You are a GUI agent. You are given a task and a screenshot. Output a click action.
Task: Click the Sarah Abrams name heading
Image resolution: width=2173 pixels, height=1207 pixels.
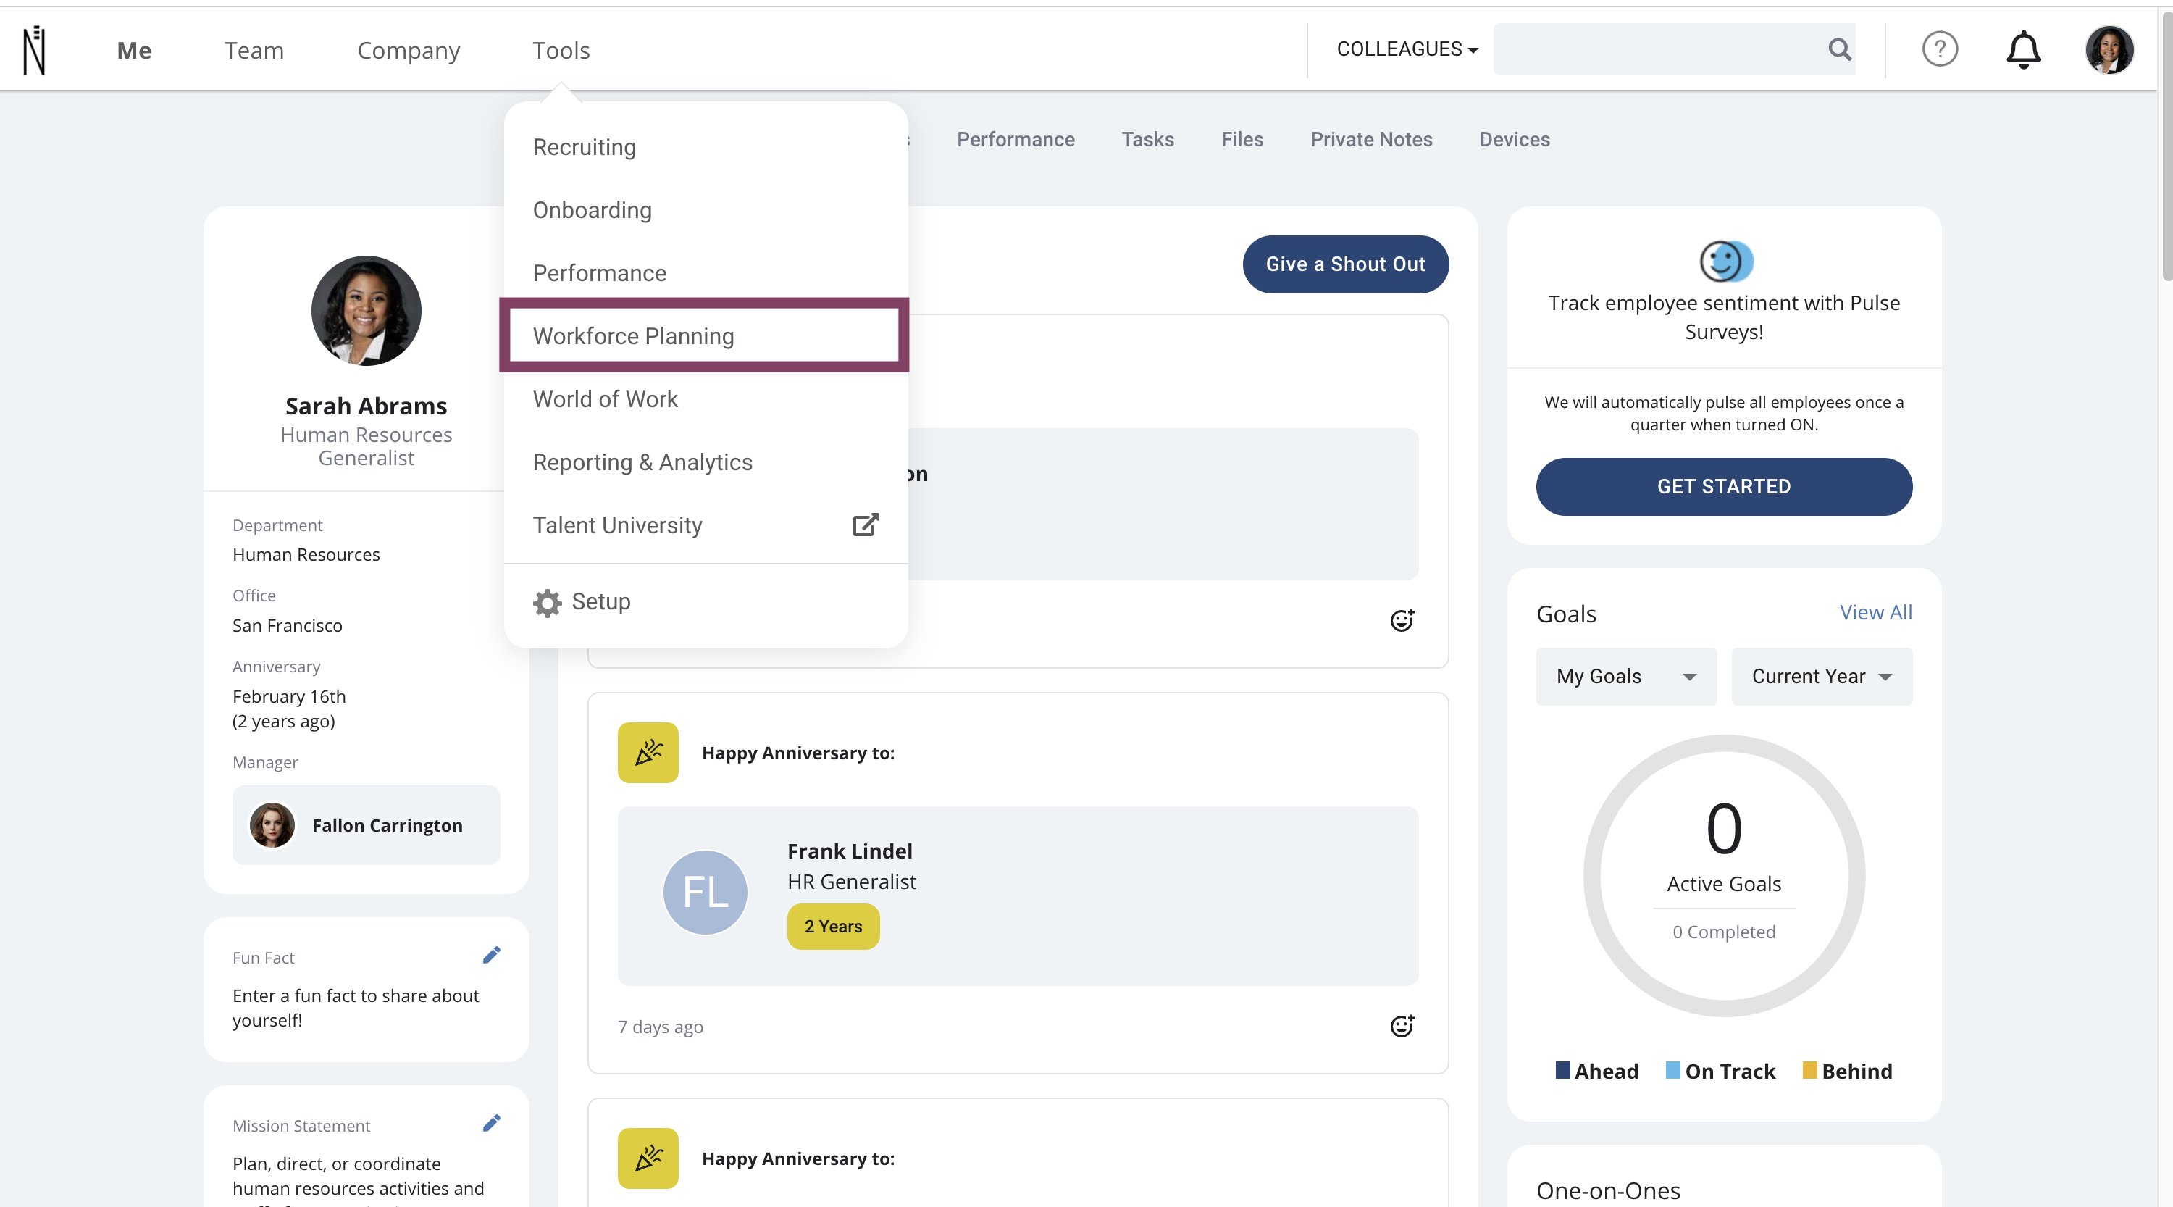coord(366,406)
